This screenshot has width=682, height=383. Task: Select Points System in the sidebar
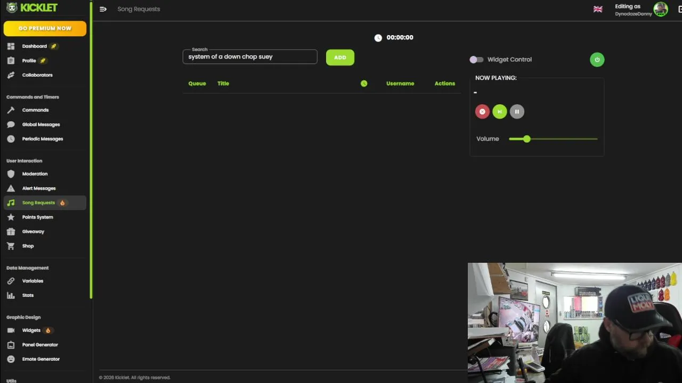[x=38, y=217]
